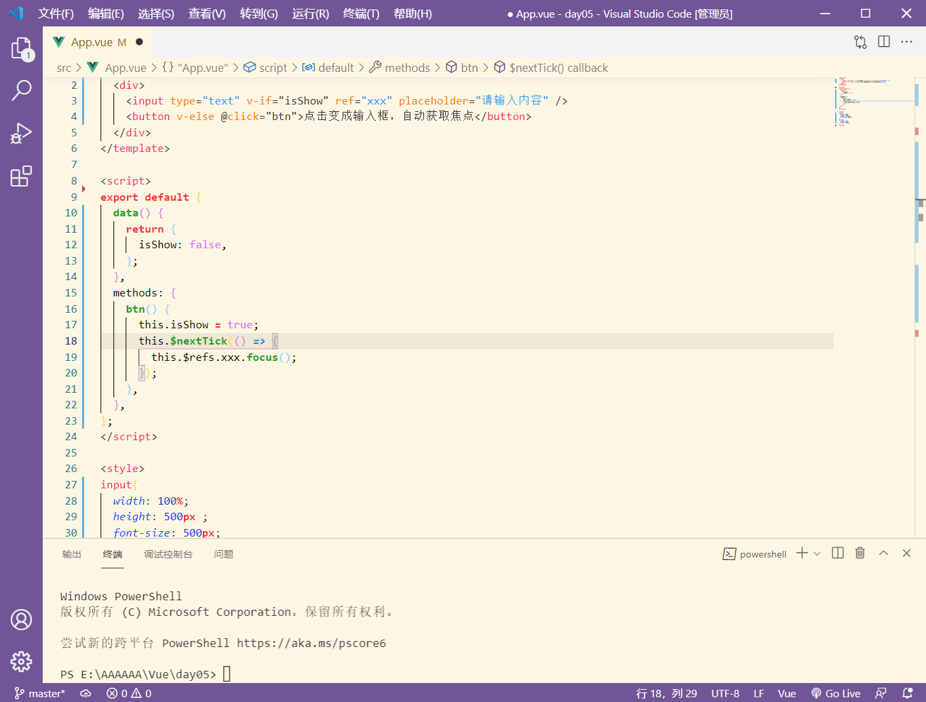Click the PowerShell prompt input area

coord(227,674)
